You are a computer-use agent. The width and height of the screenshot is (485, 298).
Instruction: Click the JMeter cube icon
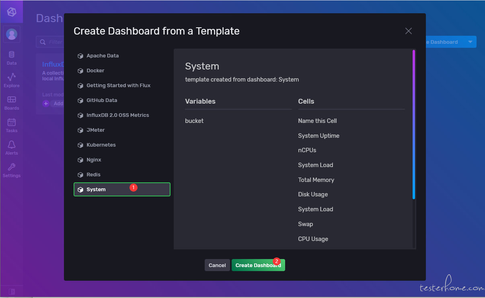click(80, 131)
